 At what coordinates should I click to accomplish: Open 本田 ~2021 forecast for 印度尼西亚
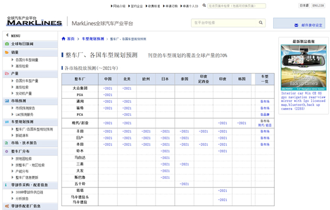[x=203, y=144]
